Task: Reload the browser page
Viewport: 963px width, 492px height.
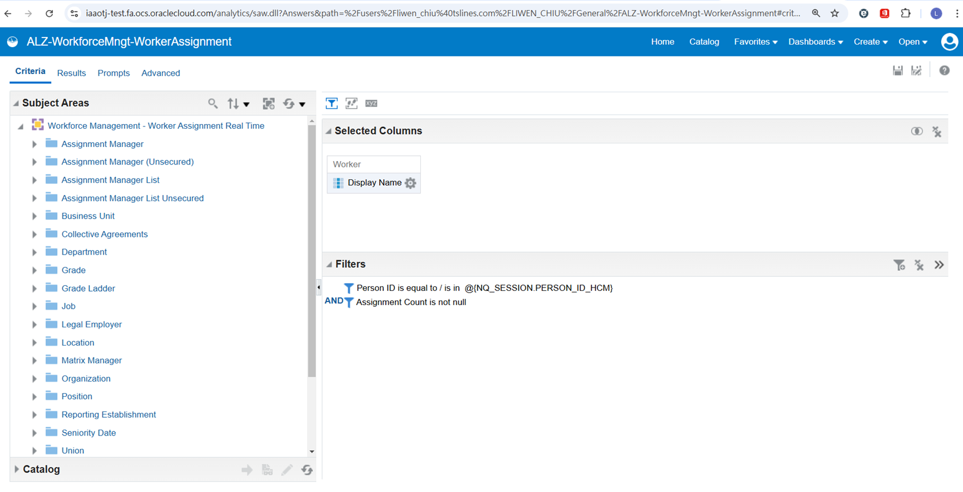Action: pos(49,13)
